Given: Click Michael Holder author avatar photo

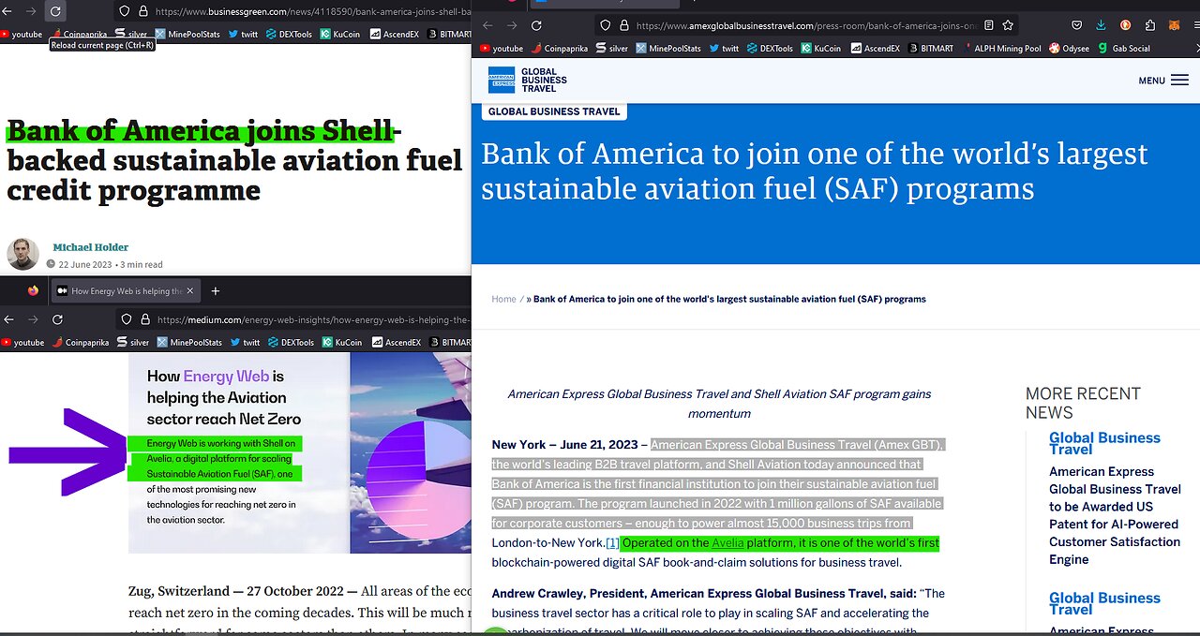Looking at the screenshot, I should pos(22,254).
